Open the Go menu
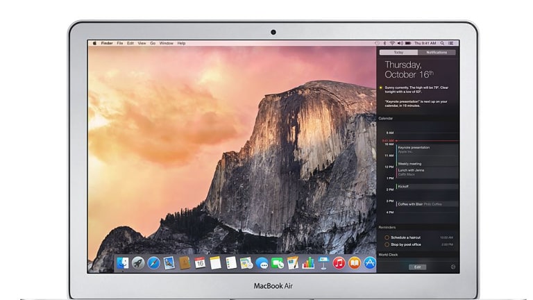 click(x=153, y=43)
